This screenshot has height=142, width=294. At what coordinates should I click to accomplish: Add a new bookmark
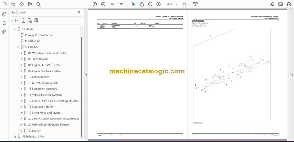[30, 21]
